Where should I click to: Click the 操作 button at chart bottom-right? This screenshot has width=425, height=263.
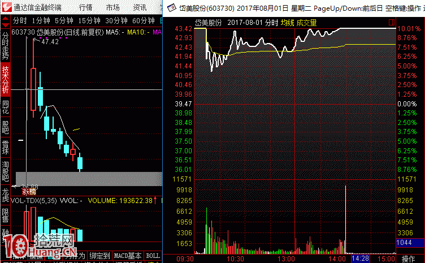tap(408, 258)
